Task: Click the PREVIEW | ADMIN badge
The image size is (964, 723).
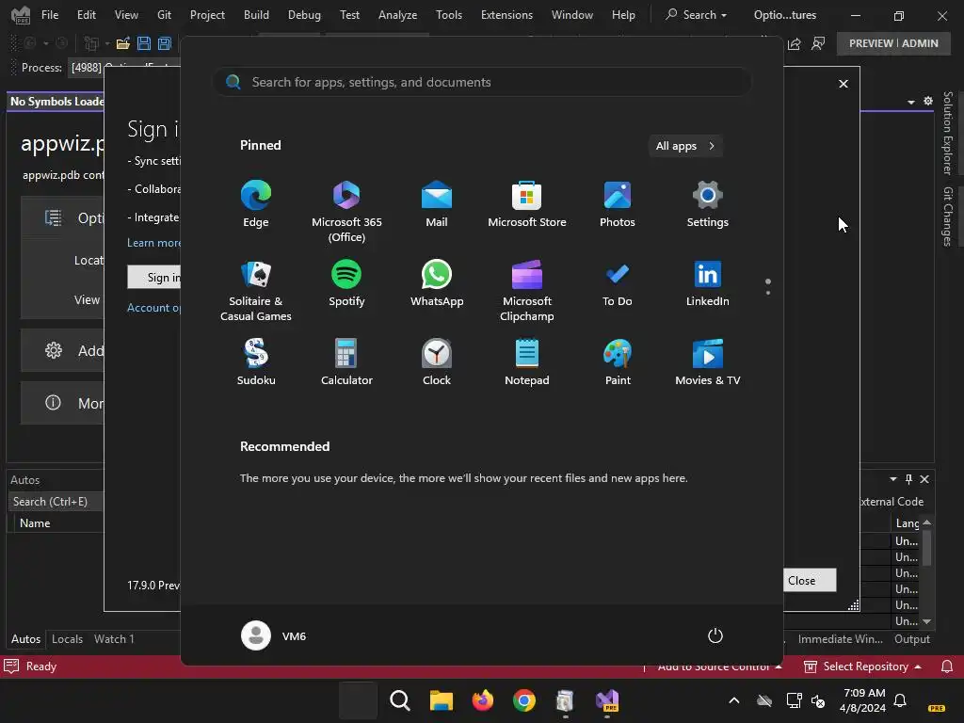Action: (893, 43)
